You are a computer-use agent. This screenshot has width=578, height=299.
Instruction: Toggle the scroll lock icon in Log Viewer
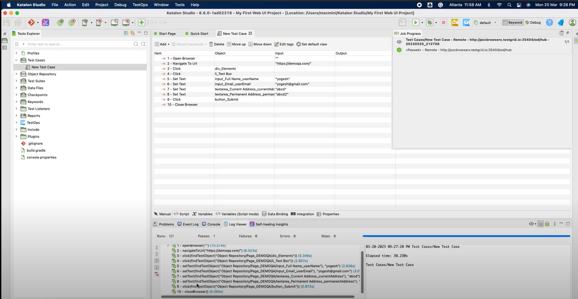547,224
